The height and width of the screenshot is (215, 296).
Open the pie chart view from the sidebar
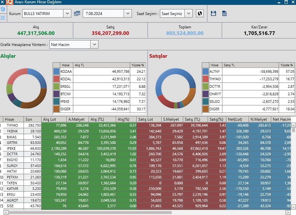click(3, 9)
